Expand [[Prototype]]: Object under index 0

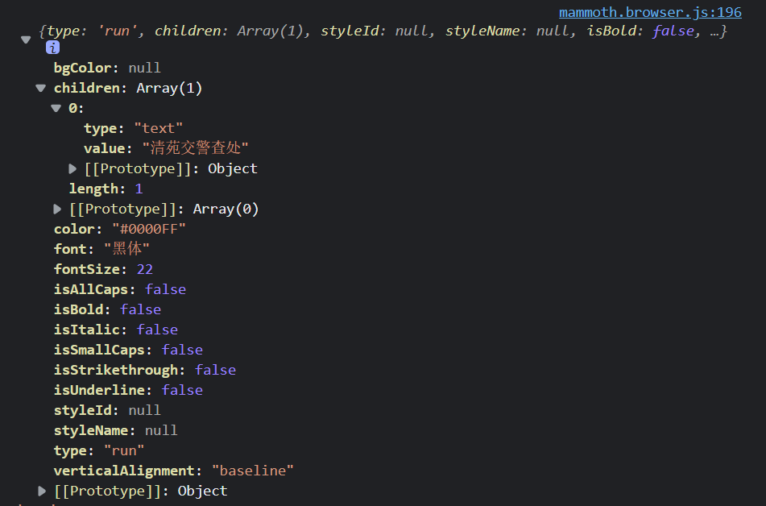tap(72, 168)
